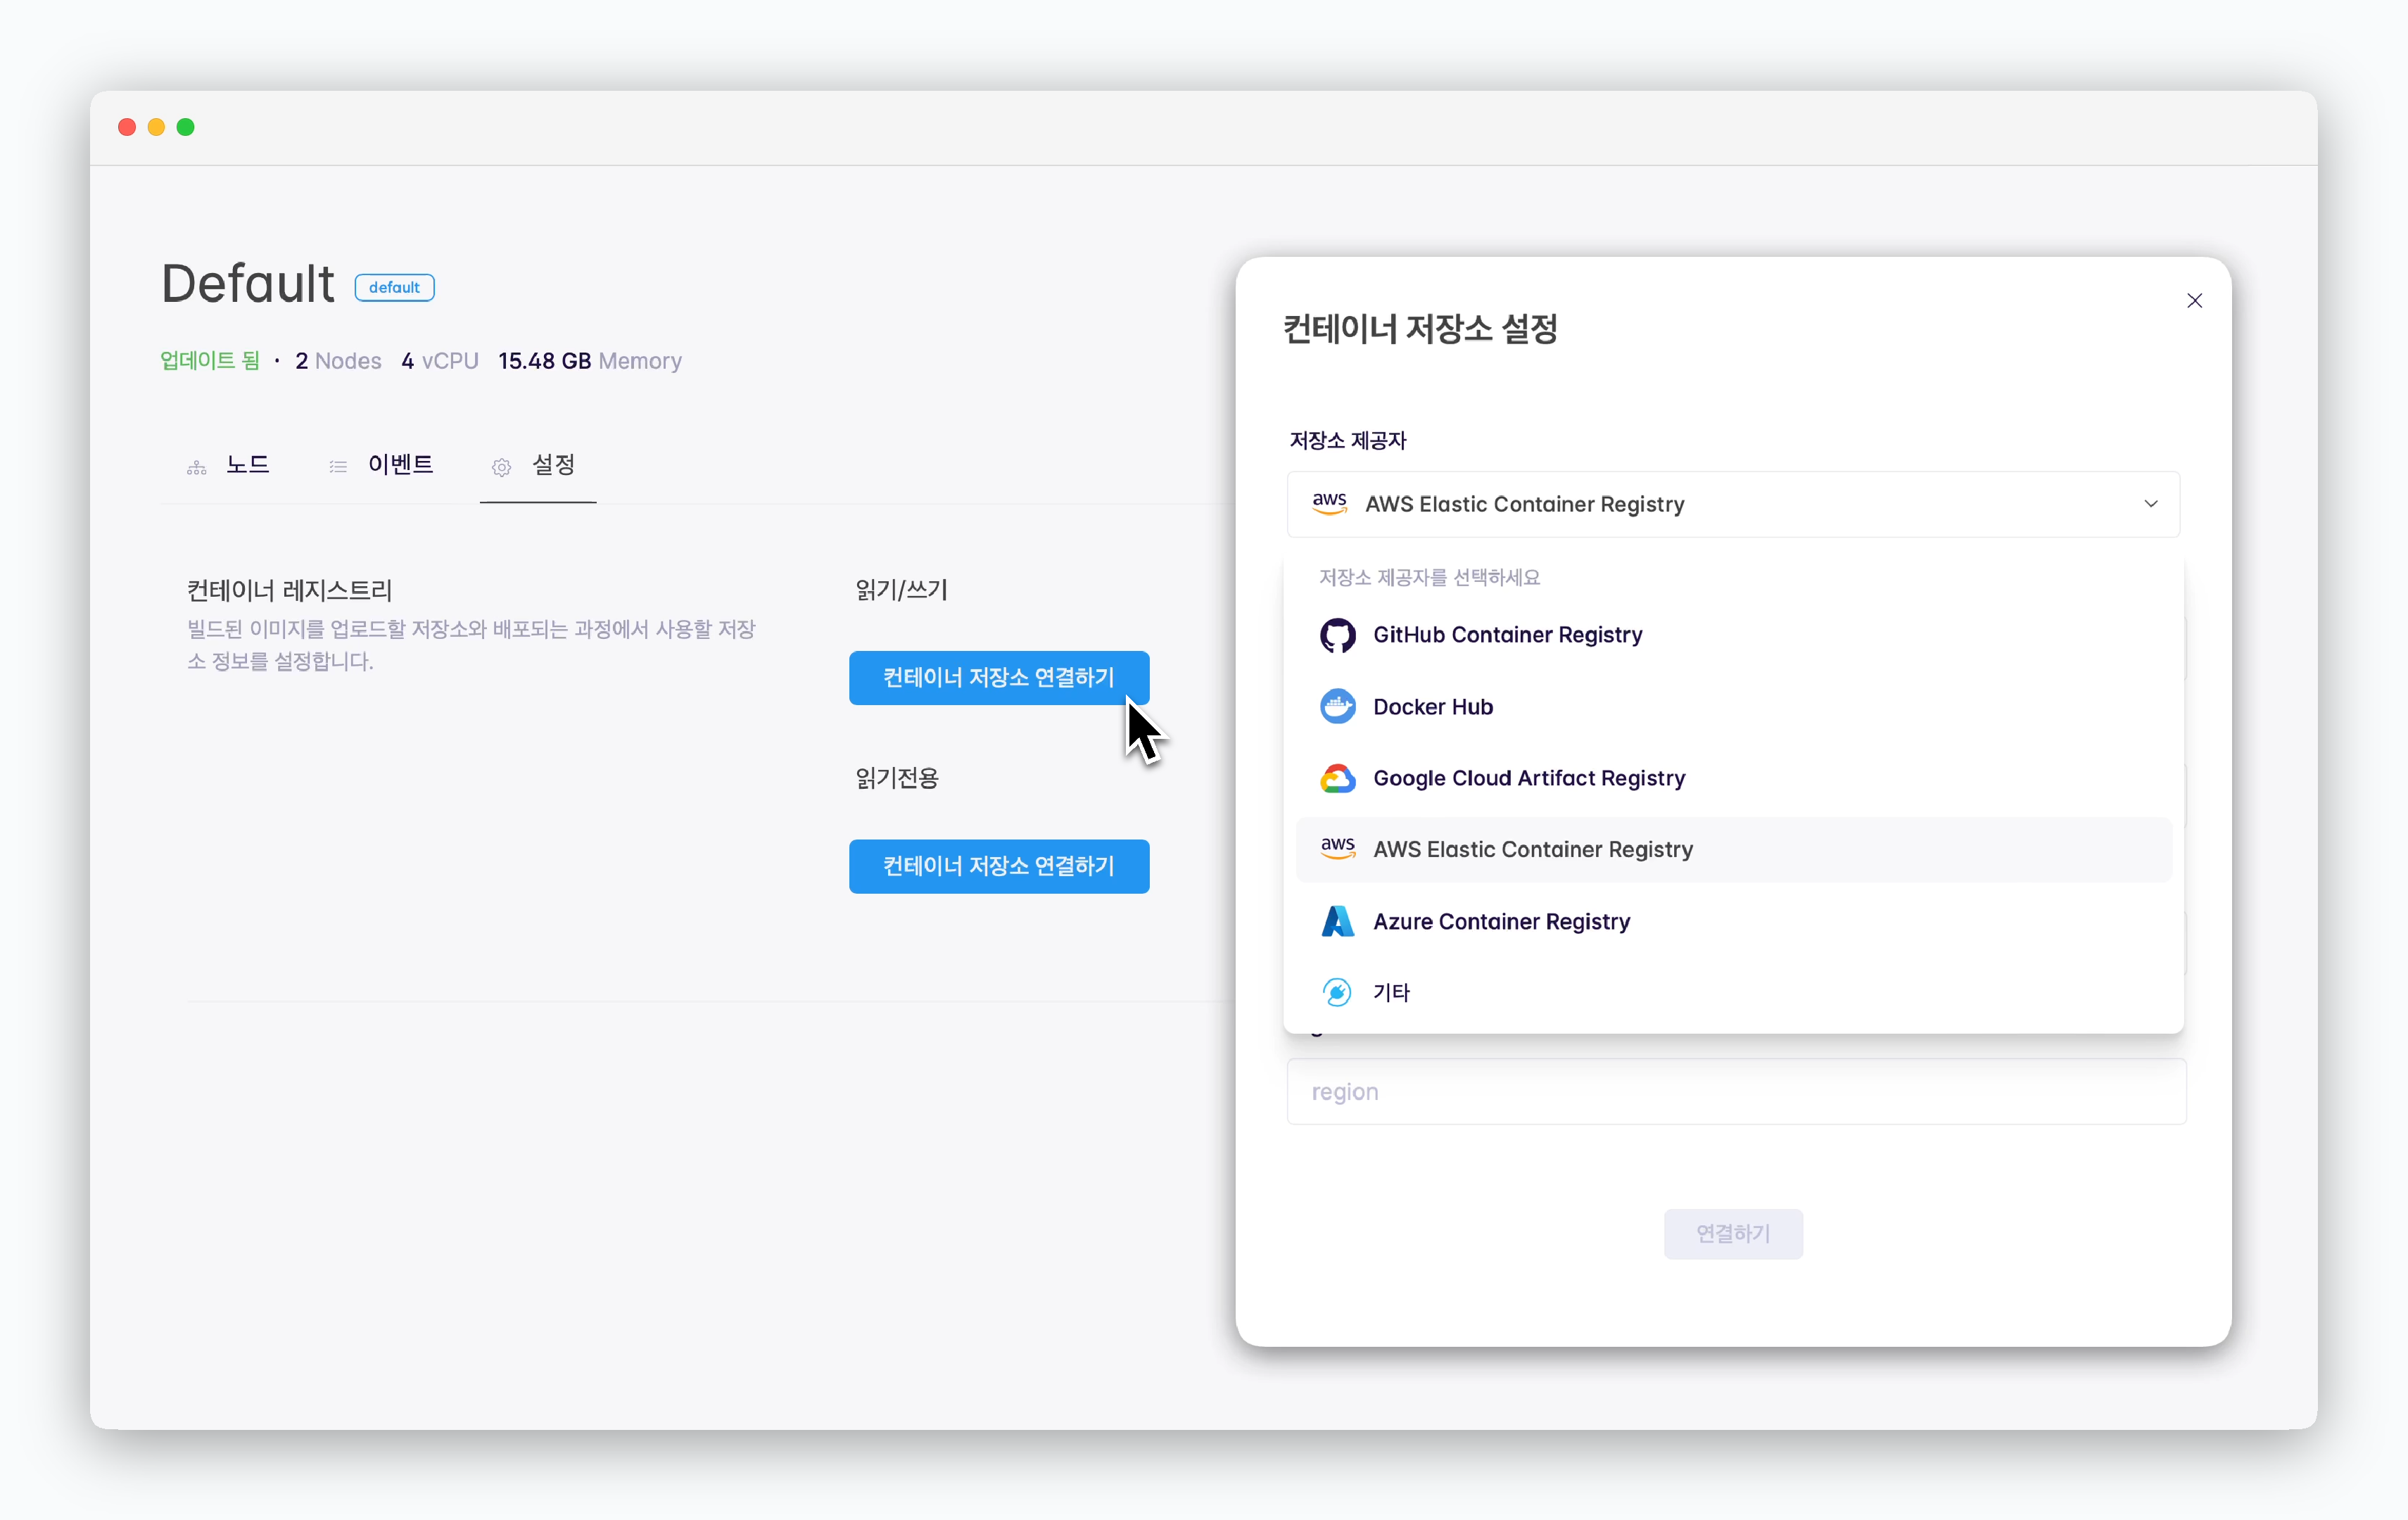
Task: Click the list icon beside 이벤트
Action: click(338, 467)
